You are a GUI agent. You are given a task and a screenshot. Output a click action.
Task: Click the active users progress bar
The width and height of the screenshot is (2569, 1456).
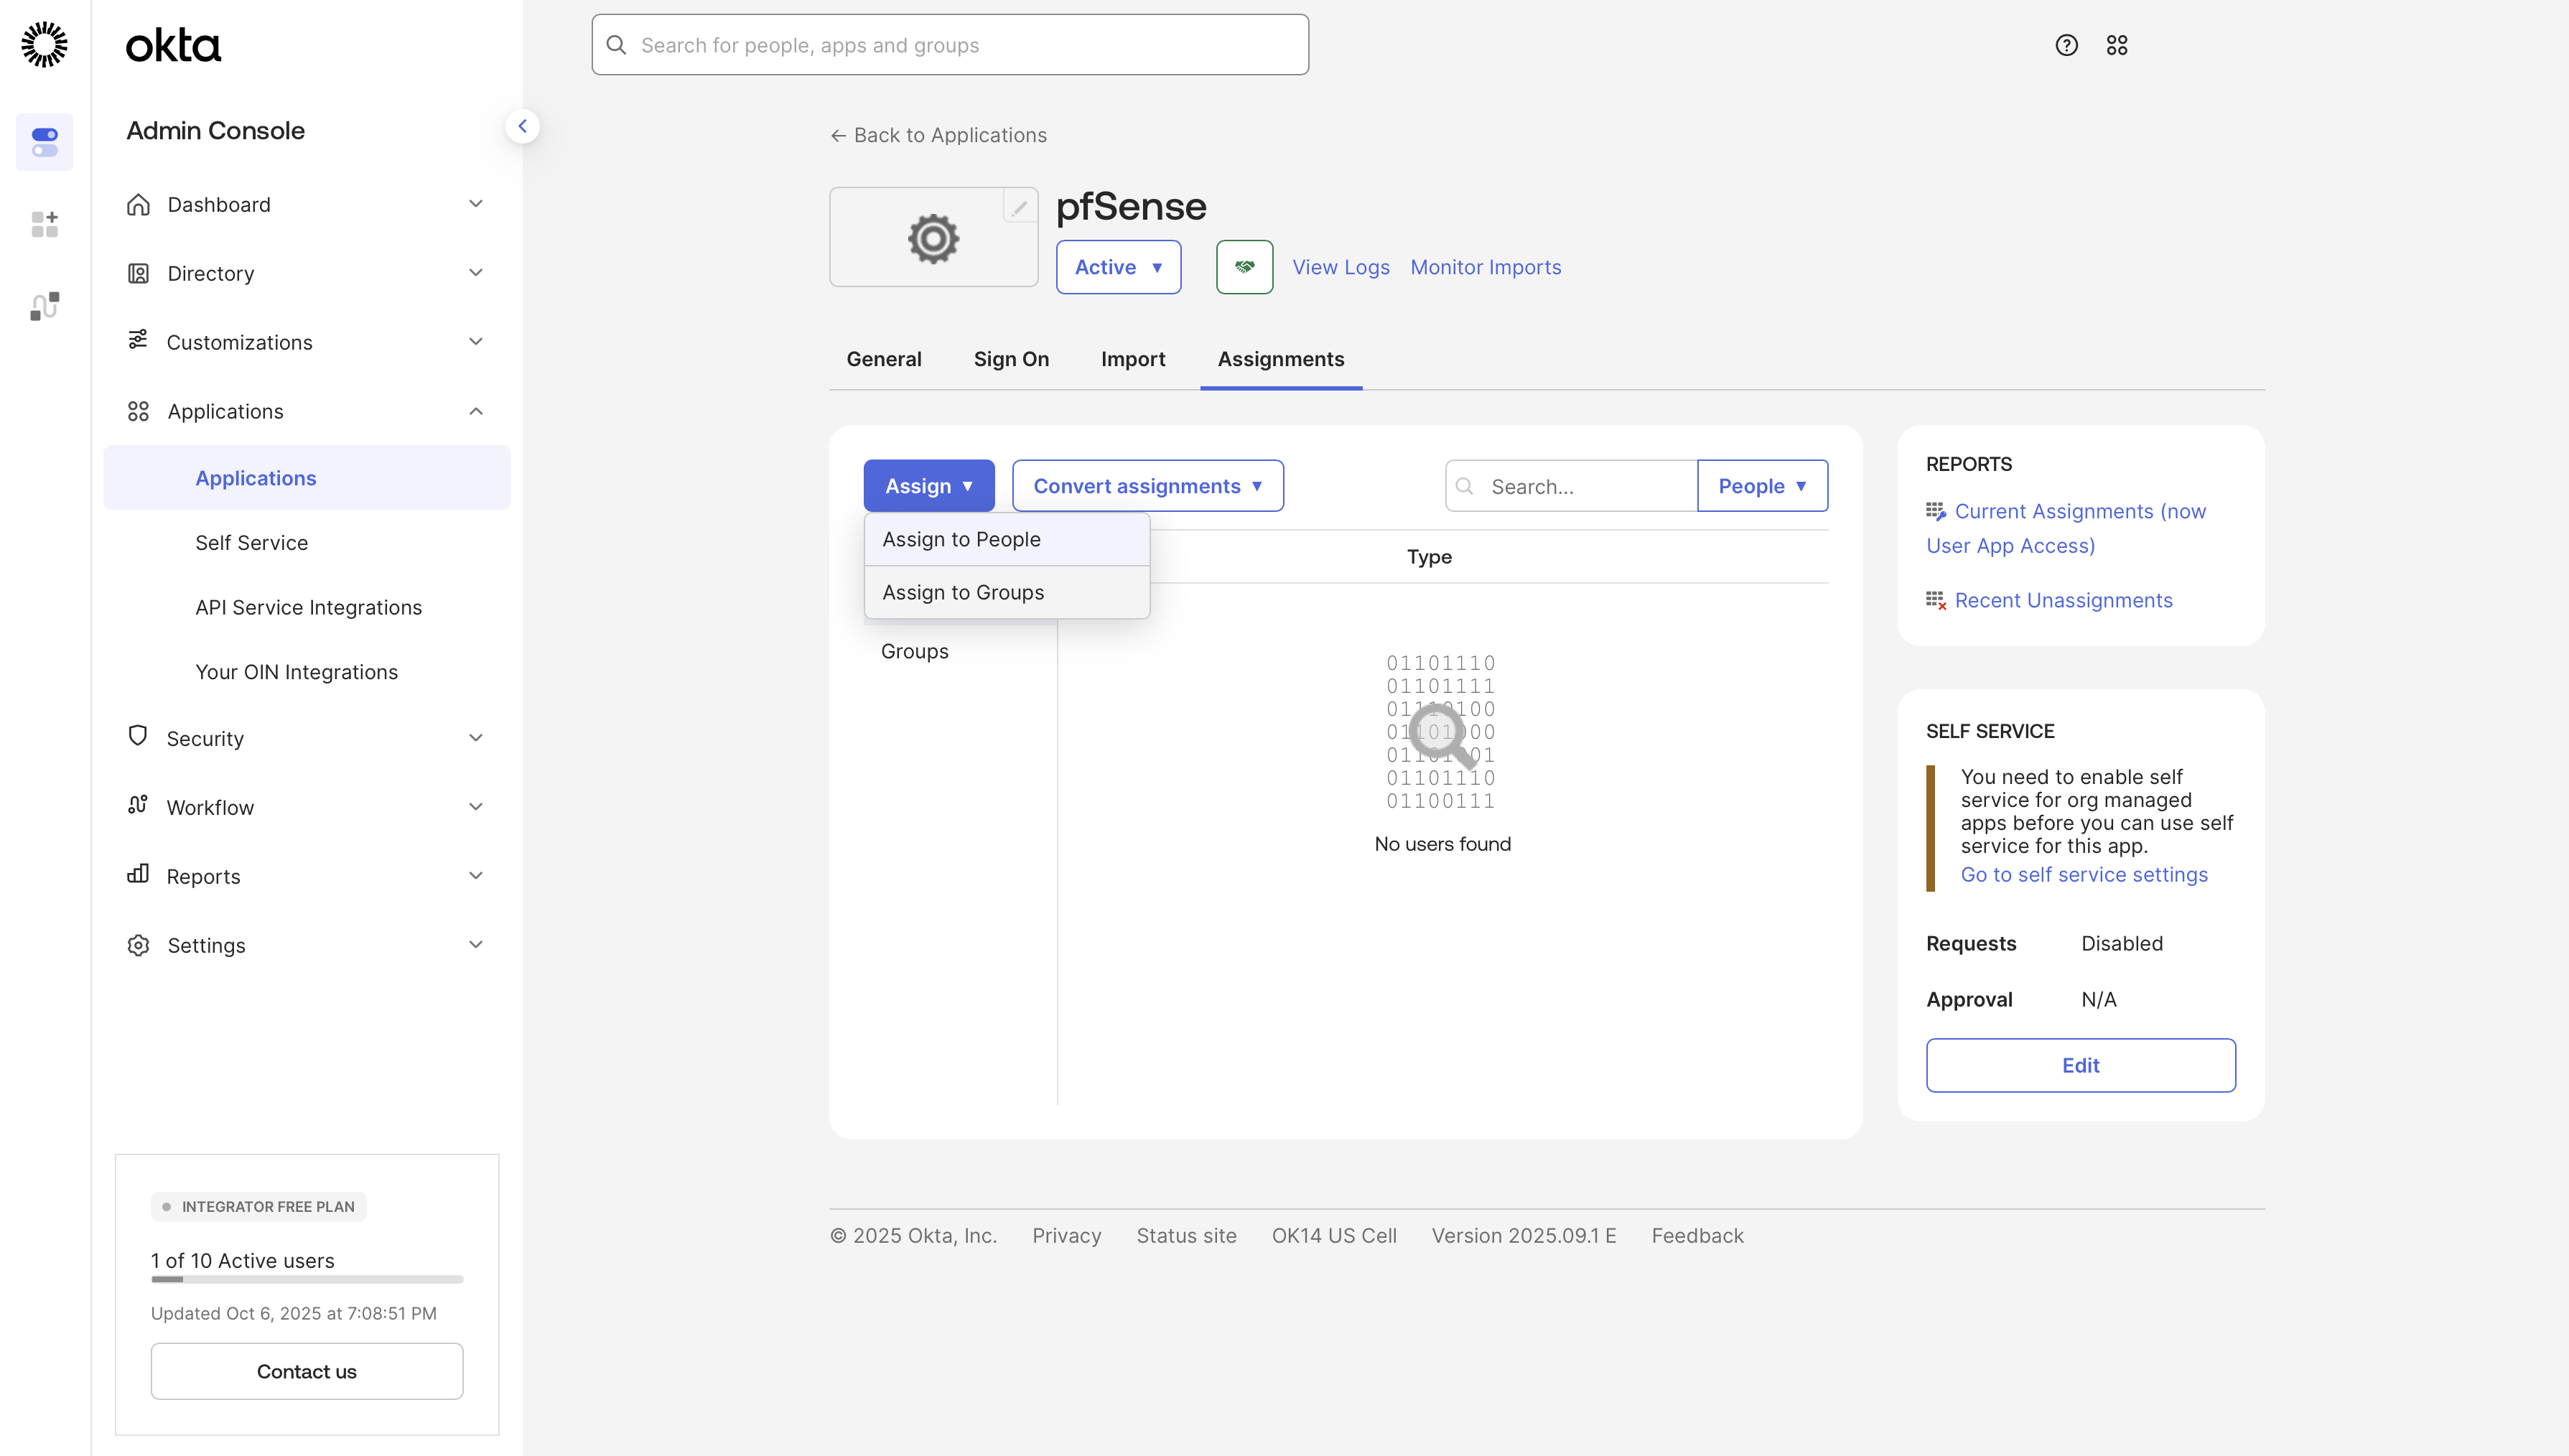click(306, 1279)
